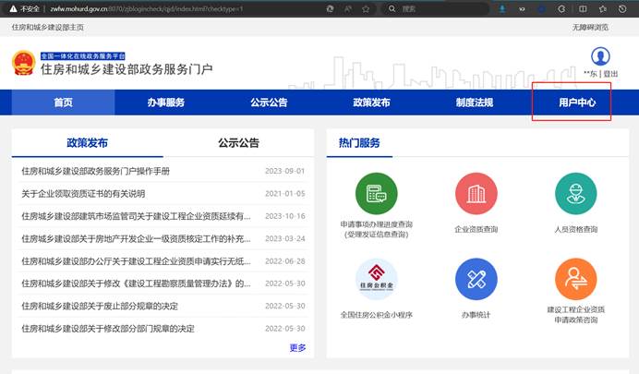Click the 企业资质查询 red building icon
This screenshot has height=374, width=639.
tap(476, 194)
